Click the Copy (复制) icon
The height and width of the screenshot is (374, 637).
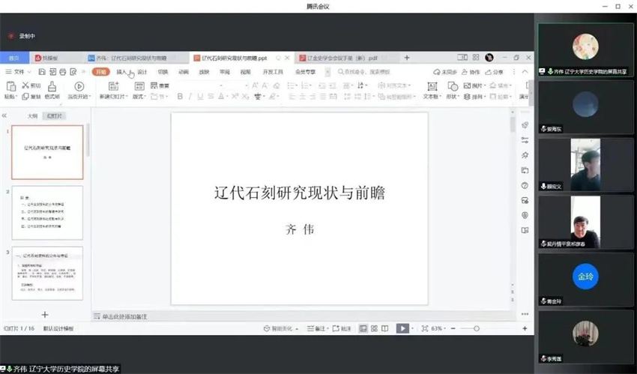tap(25, 96)
